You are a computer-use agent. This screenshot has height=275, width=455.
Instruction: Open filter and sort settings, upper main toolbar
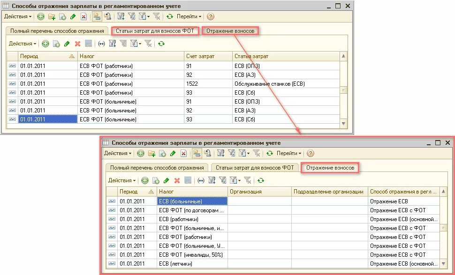pyautogui.click(x=121, y=16)
